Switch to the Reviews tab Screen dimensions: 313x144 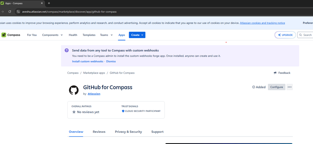(99, 132)
